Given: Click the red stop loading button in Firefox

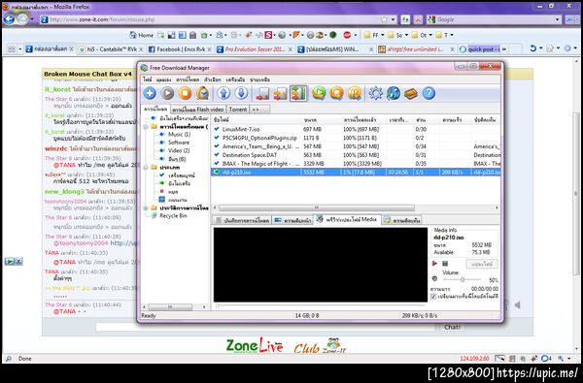Looking at the screenshot, I should coord(418,19).
